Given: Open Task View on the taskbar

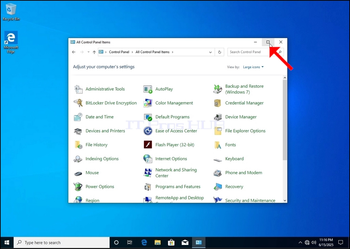Looking at the screenshot, I should tap(130, 243).
